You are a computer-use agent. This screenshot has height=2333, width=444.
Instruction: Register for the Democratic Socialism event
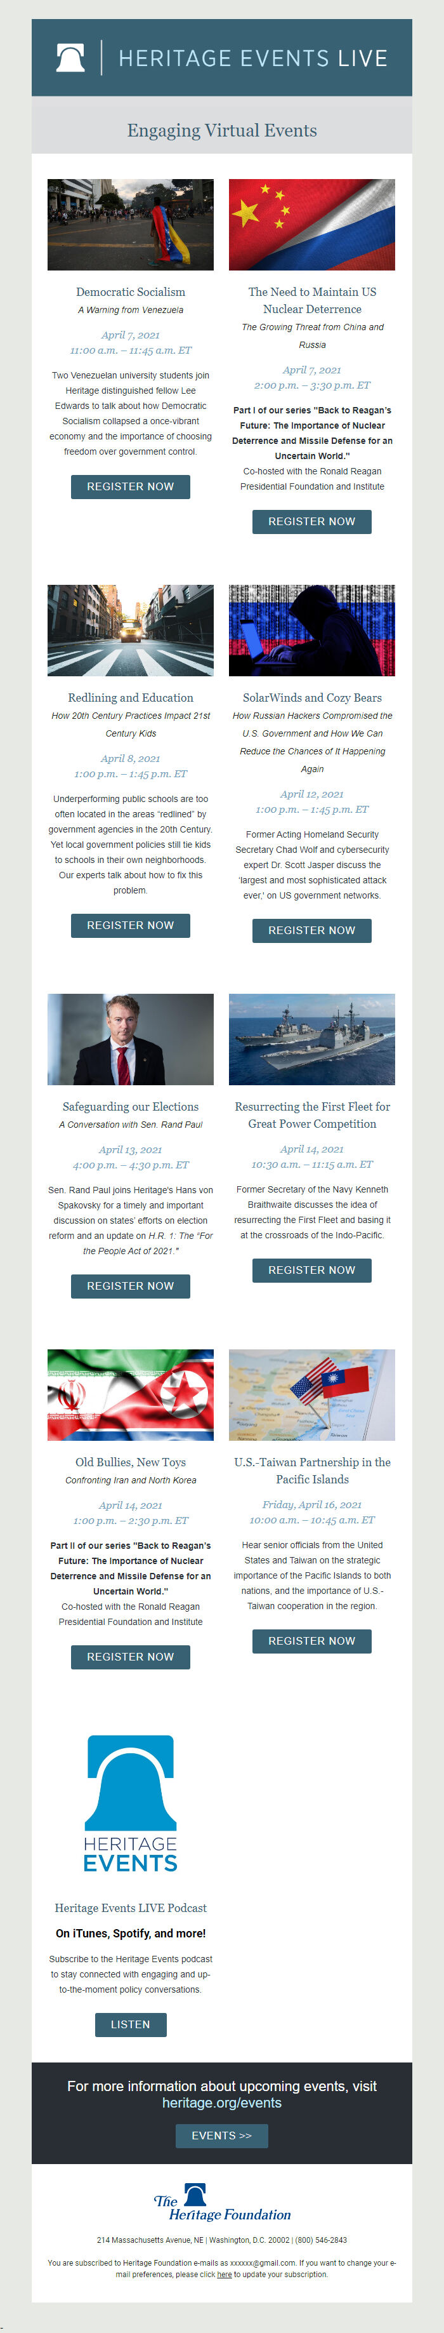(x=130, y=486)
